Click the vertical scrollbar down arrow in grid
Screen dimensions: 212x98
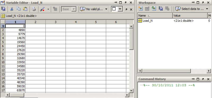point(131,91)
